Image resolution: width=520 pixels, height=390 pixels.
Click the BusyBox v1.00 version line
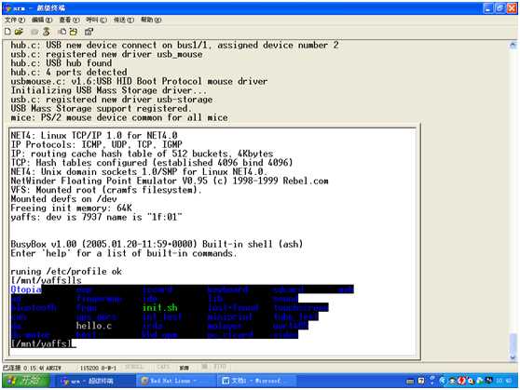[157, 244]
